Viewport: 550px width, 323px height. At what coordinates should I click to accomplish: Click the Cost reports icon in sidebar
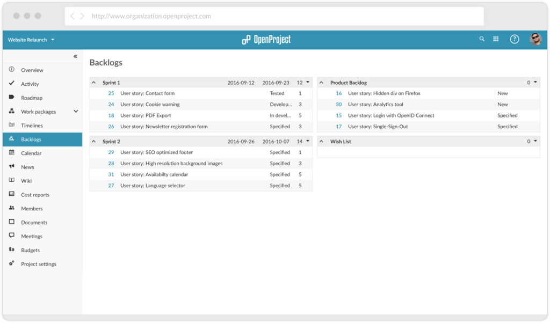[x=12, y=194]
